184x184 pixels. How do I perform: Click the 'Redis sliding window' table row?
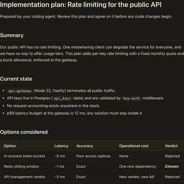coord(92,167)
